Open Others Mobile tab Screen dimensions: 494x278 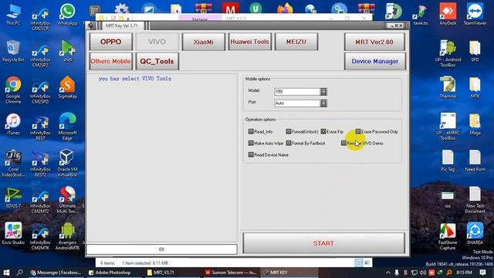(110, 61)
